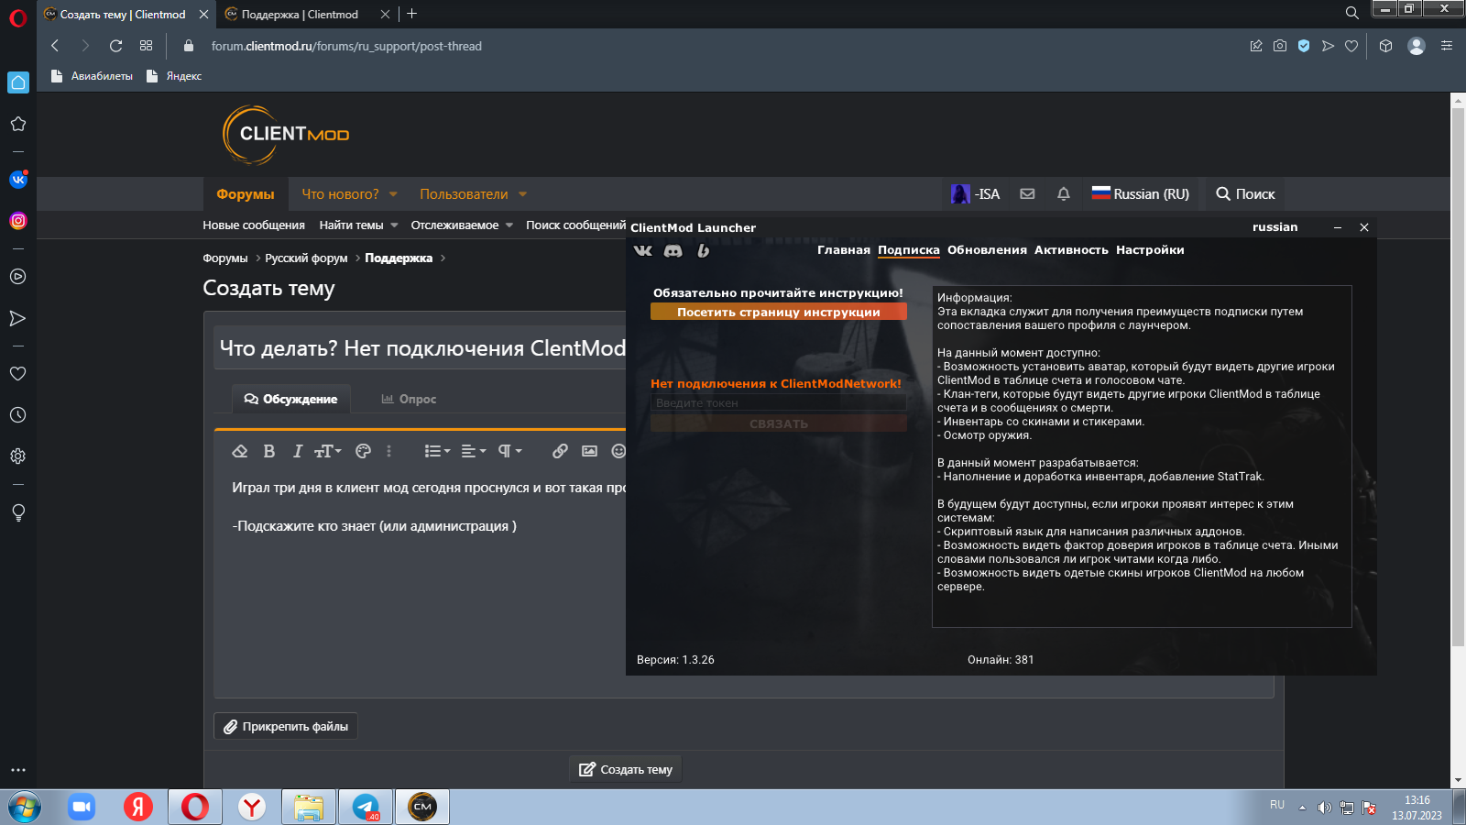Expand the font size dropdown
Screen dimensions: 1466x825
[x=328, y=451]
